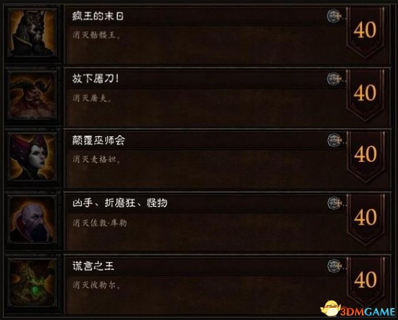Select the 凶手、折磨狂、怪物 achievement title
This screenshot has width=398, height=320.
point(119,203)
